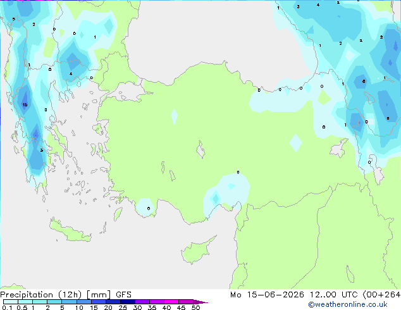
Task: Click the legend label "20"
Action: [108, 307]
